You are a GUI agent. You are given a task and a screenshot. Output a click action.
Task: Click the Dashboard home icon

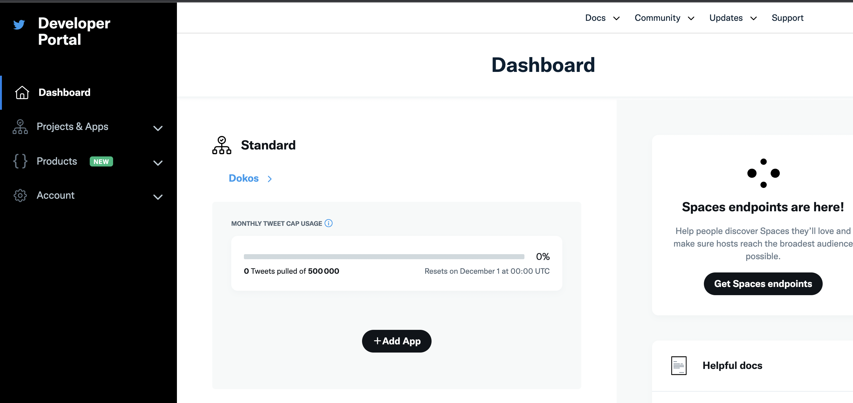click(22, 92)
